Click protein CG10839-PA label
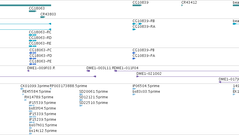The width and height of the screenshot is (239, 135). click(x=144, y=56)
